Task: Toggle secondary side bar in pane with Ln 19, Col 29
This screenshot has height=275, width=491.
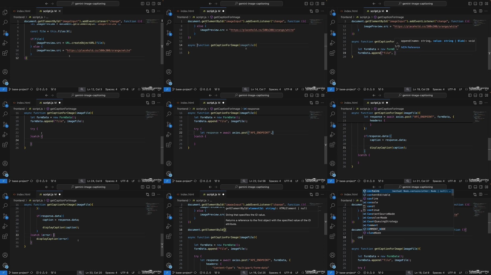Action: click(481, 4)
